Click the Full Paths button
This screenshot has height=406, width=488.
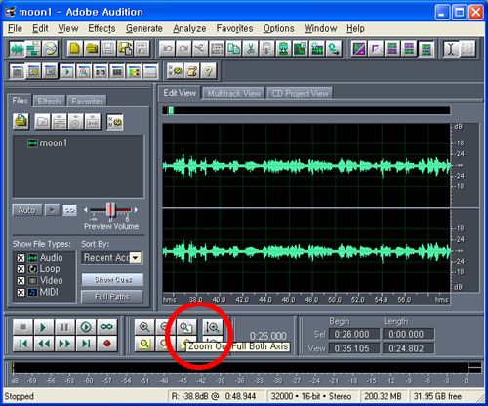[112, 297]
